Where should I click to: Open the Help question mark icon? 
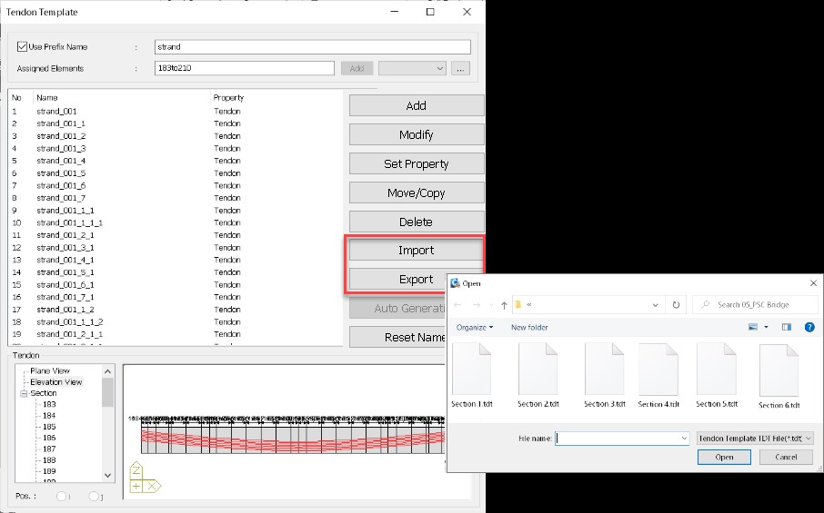[x=809, y=327]
